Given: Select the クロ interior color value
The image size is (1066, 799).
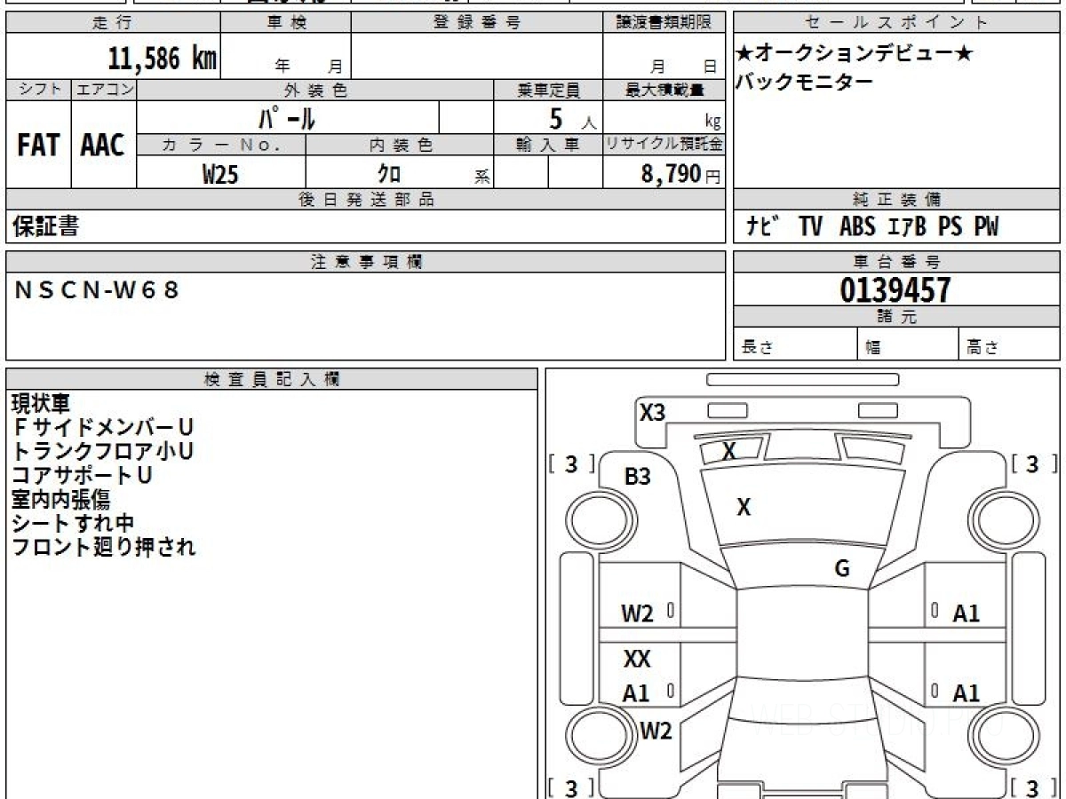Looking at the screenshot, I should point(390,174).
